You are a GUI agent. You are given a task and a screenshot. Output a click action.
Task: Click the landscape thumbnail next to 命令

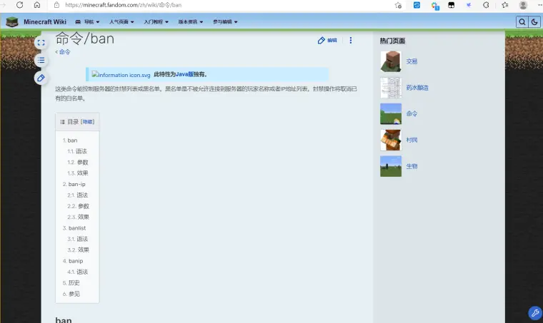(x=391, y=113)
